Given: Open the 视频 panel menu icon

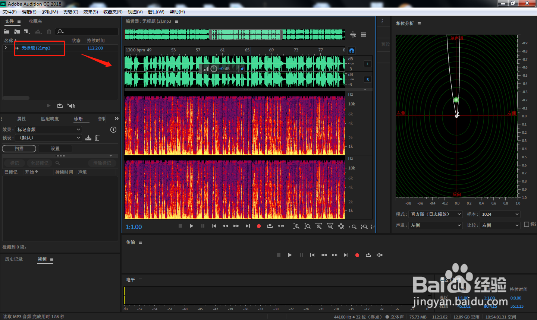Looking at the screenshot, I should 52,259.
